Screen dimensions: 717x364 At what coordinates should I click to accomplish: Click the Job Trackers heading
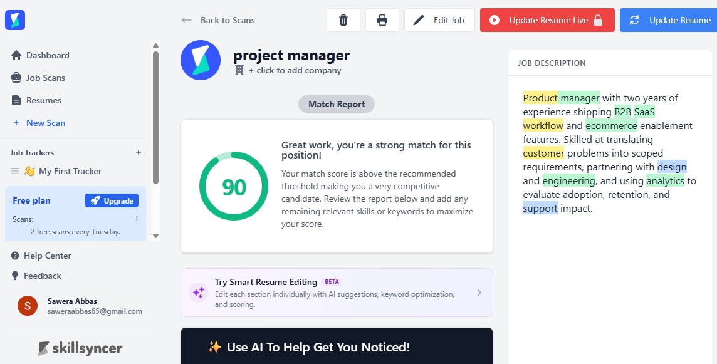(x=32, y=153)
